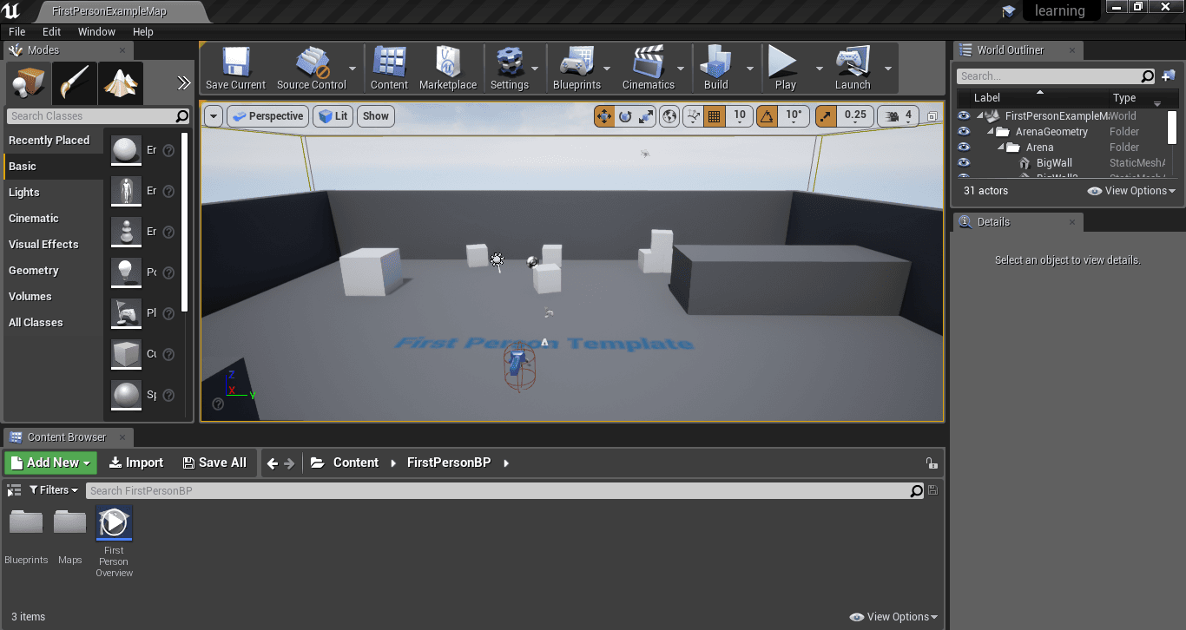This screenshot has height=630, width=1186.
Task: Click the Add New button
Action: pyautogui.click(x=50, y=463)
